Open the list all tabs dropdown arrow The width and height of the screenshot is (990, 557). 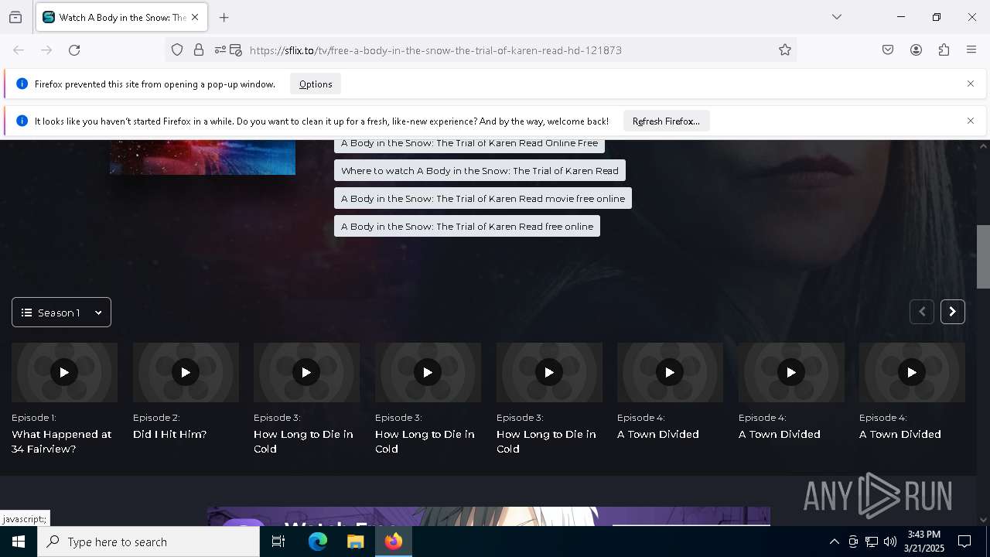tap(837, 17)
